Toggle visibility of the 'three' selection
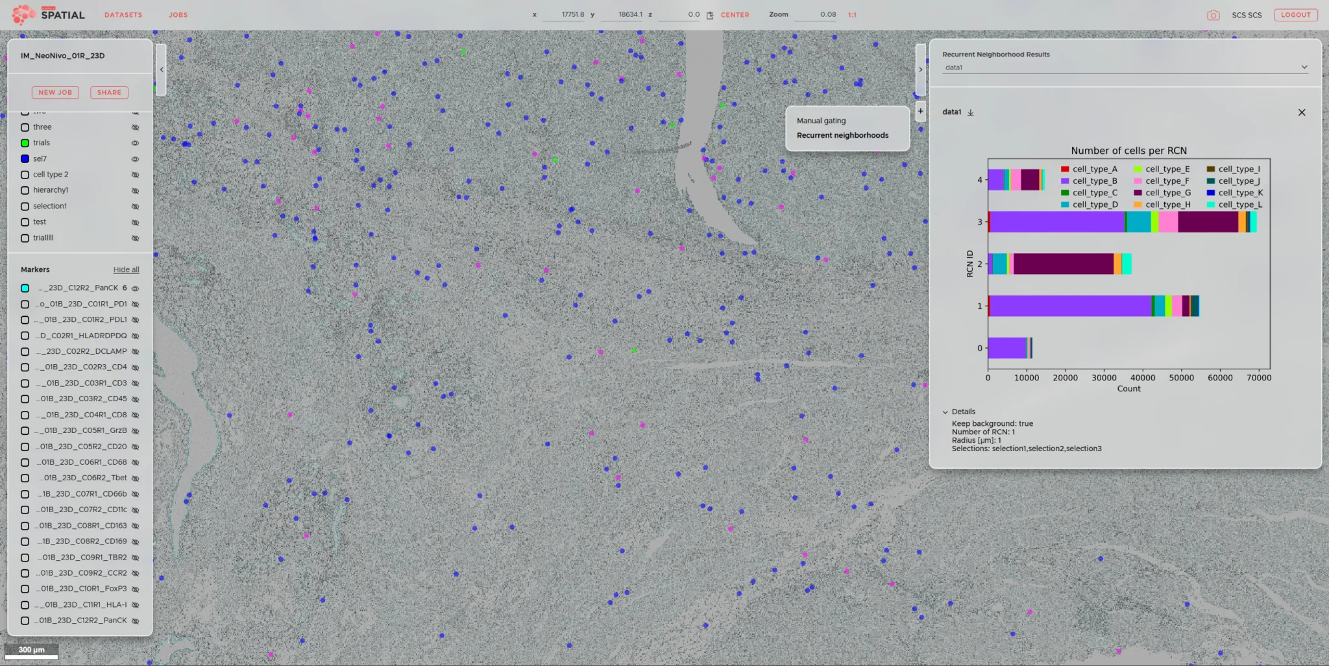The image size is (1329, 666). coord(135,127)
